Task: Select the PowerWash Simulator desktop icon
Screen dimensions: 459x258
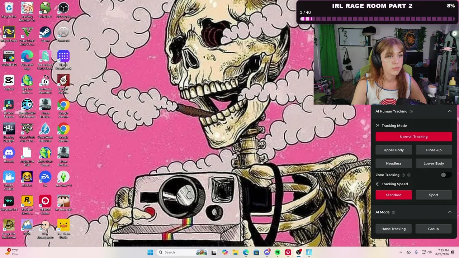Action: tap(45, 132)
